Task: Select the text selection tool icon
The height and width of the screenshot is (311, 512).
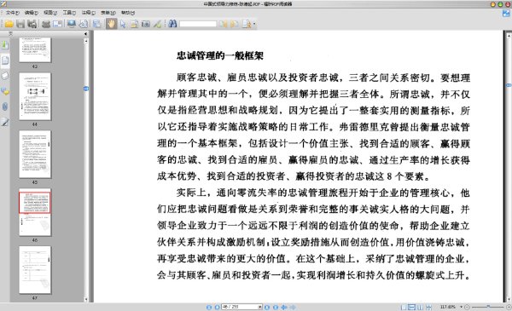Action: pos(134,24)
